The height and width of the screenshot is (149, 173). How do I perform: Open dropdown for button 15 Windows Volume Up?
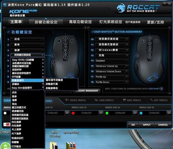127,66
